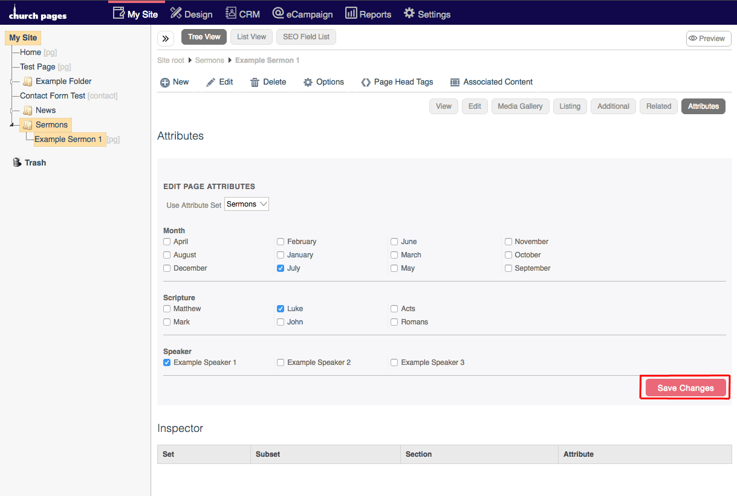Select the Sermons folder icon in tree
Screen dimensions: 737x496
[x=27, y=125]
